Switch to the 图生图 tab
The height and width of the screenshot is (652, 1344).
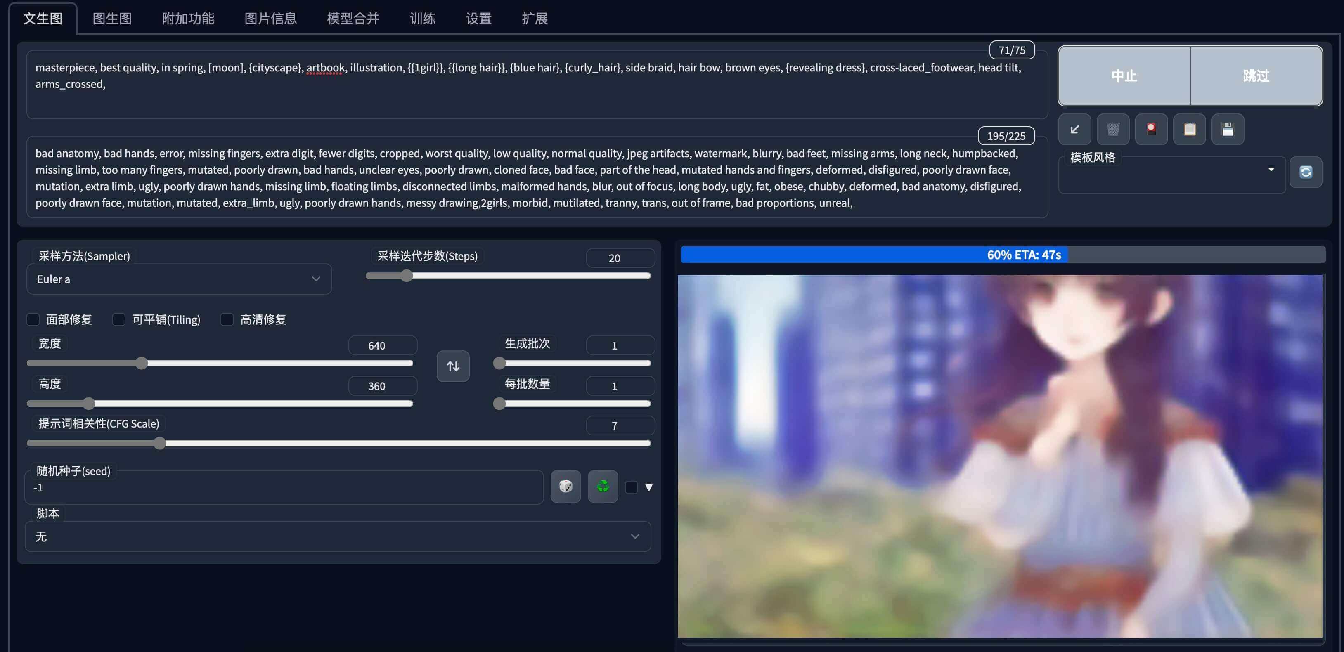[x=112, y=19]
